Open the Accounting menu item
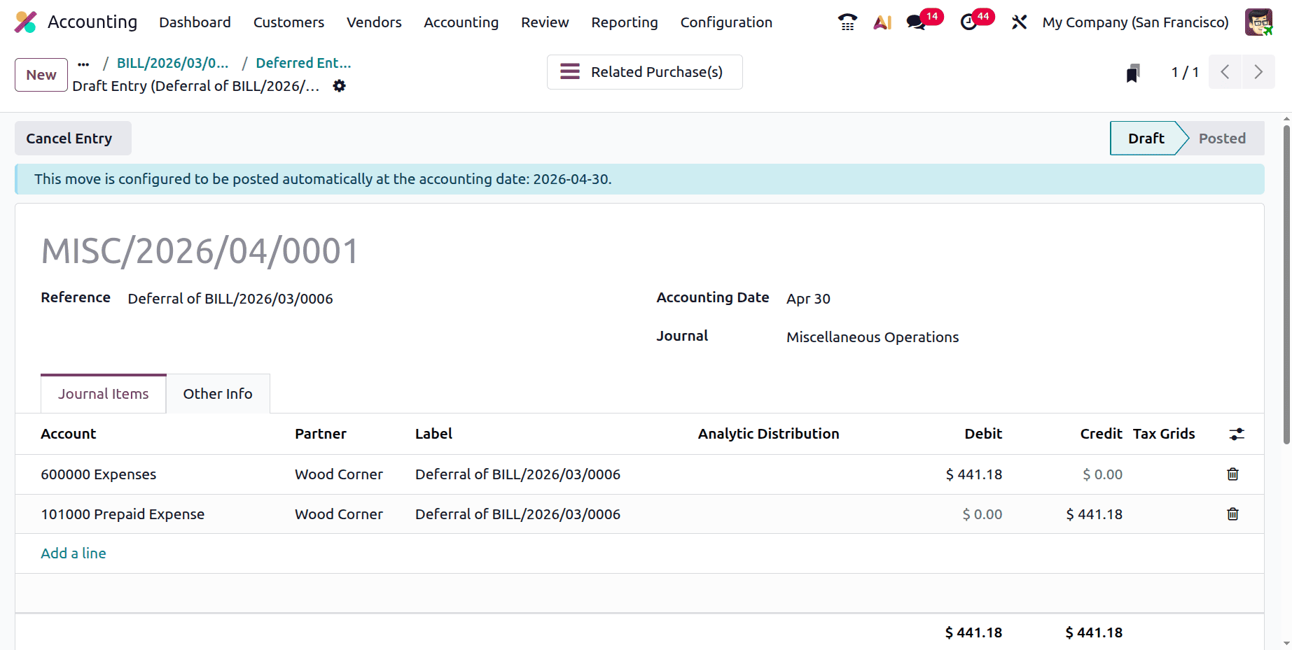 461,22
